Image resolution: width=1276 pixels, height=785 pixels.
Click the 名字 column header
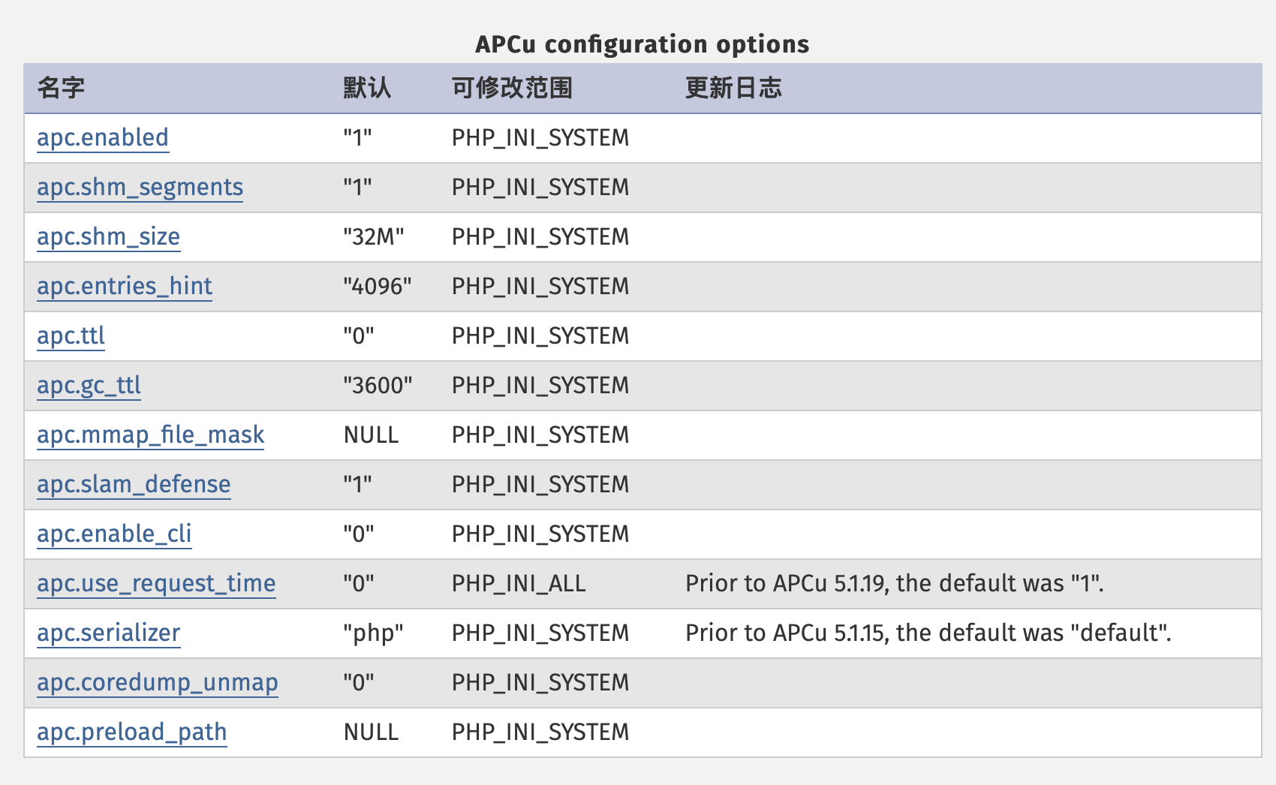61,88
